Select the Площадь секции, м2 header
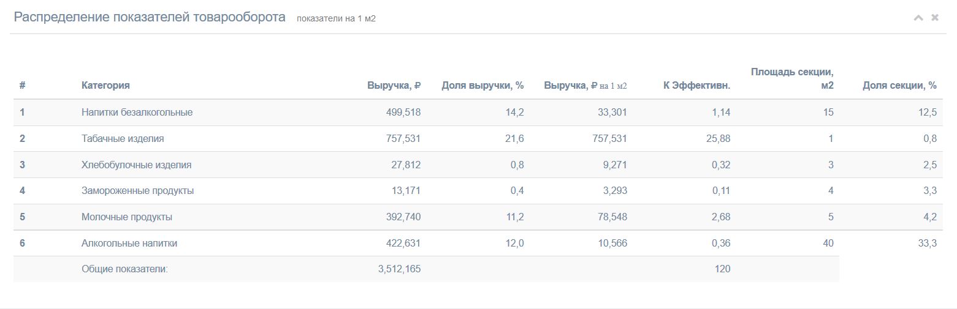The image size is (957, 309). (792, 78)
